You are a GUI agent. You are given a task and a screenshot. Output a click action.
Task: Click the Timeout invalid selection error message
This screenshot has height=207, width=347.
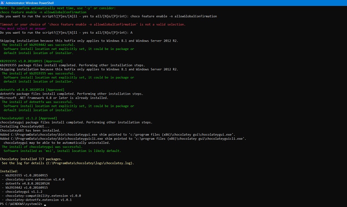click(x=92, y=24)
